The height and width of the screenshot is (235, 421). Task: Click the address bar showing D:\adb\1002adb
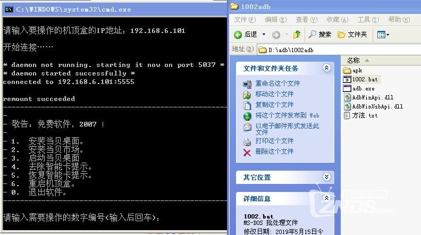(x=339, y=50)
